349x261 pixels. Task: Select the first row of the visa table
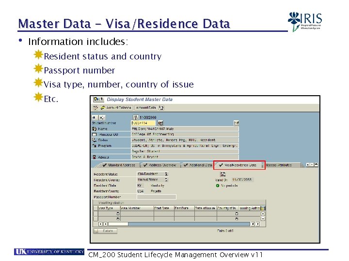click(95, 214)
